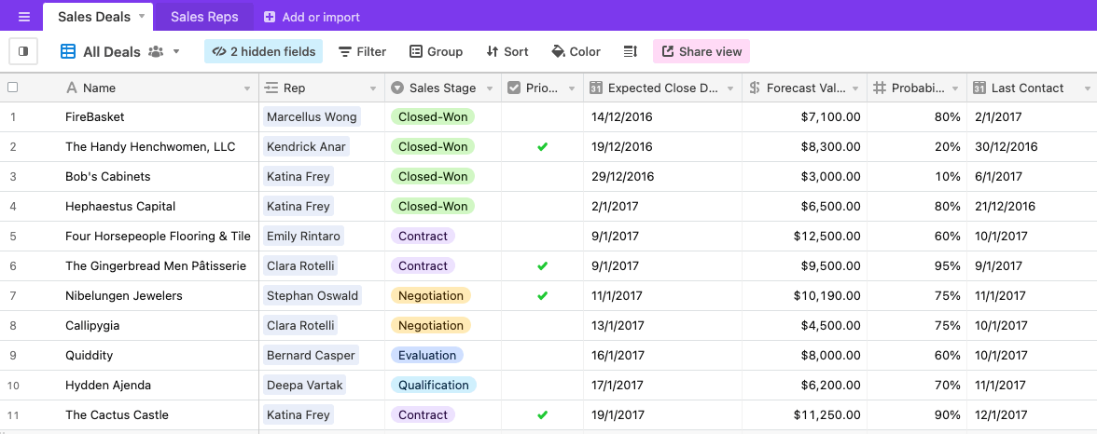Click the Priority checkbox field type icon
Image resolution: width=1097 pixels, height=434 pixels.
point(513,88)
